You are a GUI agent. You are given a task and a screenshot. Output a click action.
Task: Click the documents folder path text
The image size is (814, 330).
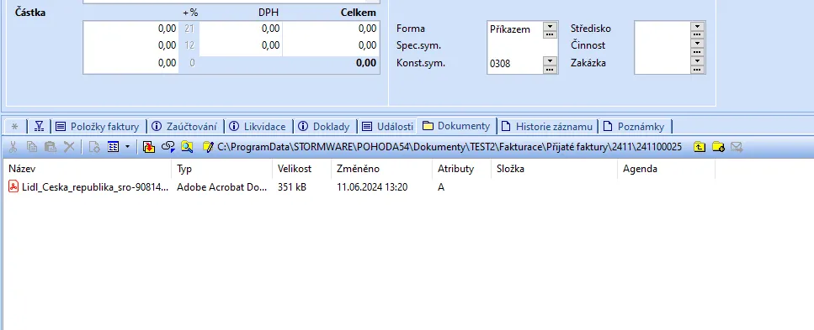(450, 147)
